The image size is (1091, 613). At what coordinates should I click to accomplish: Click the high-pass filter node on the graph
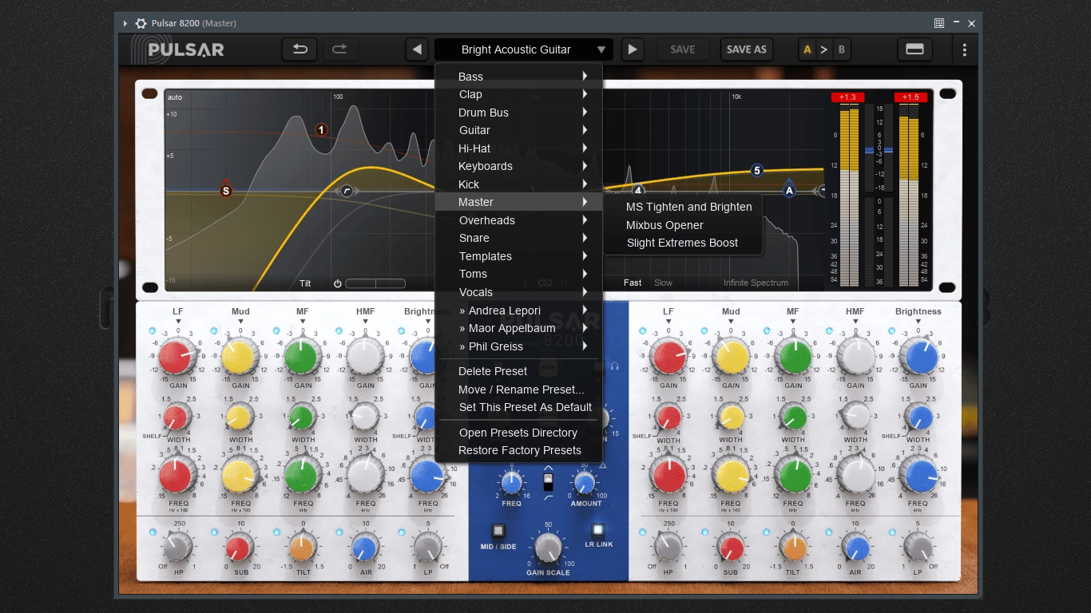tap(346, 191)
